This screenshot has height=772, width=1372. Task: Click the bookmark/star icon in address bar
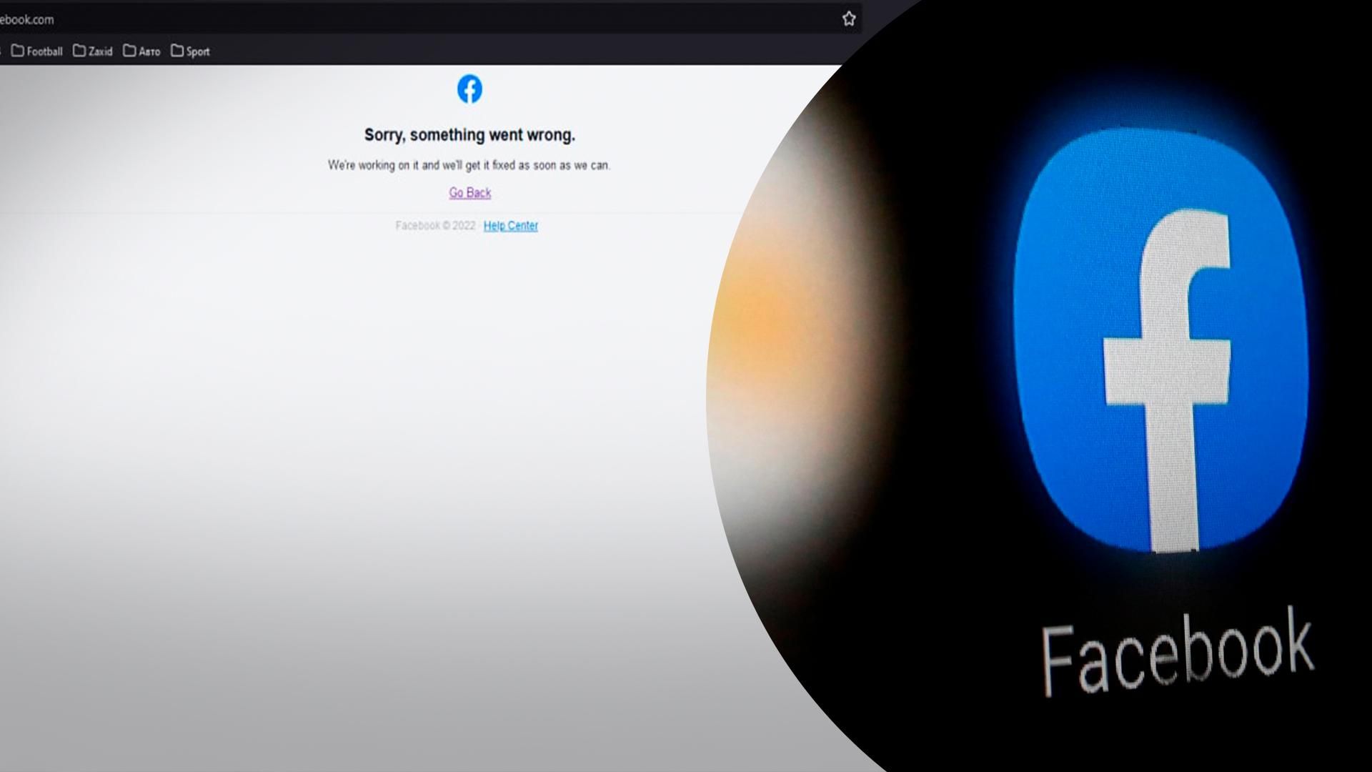tap(847, 17)
